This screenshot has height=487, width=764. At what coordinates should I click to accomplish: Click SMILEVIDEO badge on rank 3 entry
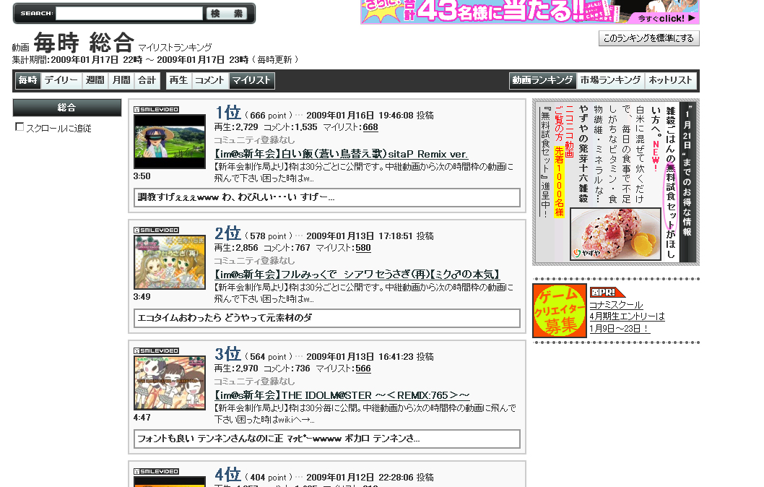157,351
